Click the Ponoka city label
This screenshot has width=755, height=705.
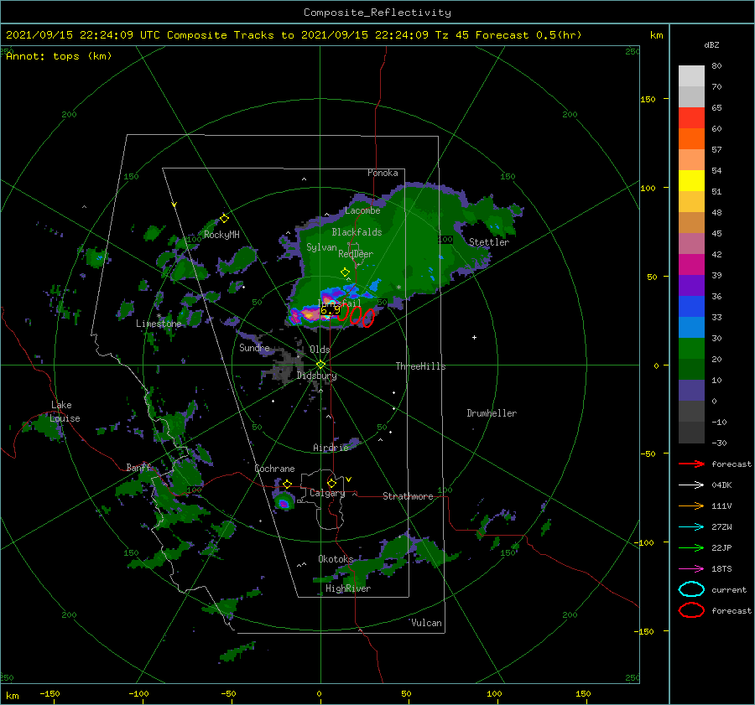tap(383, 173)
